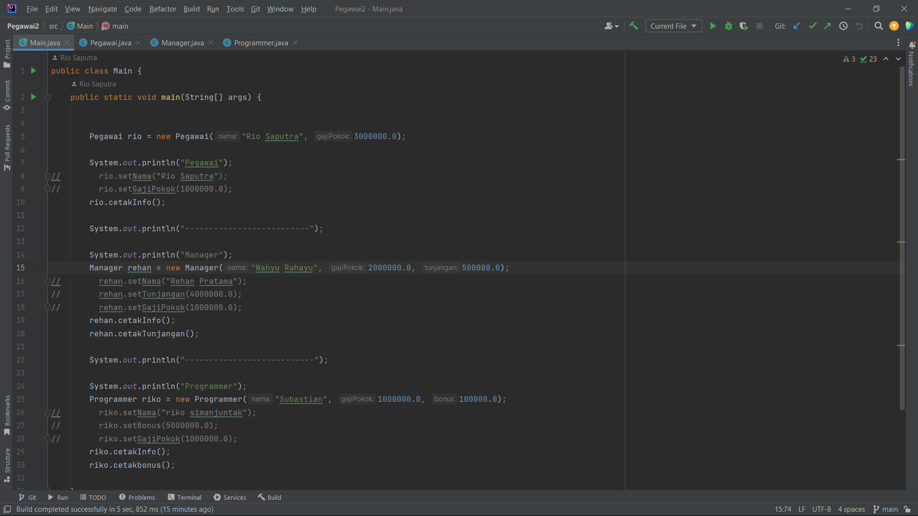Open Search Everywhere with the magnifier icon
This screenshot has width=918, height=516.
878,26
